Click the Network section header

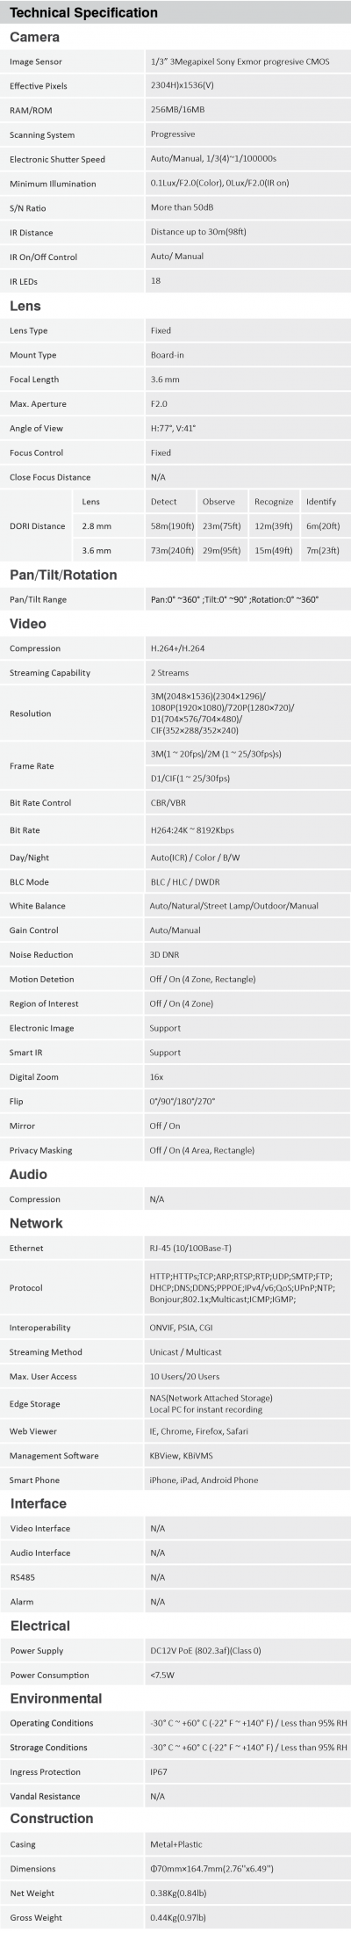point(36,1223)
